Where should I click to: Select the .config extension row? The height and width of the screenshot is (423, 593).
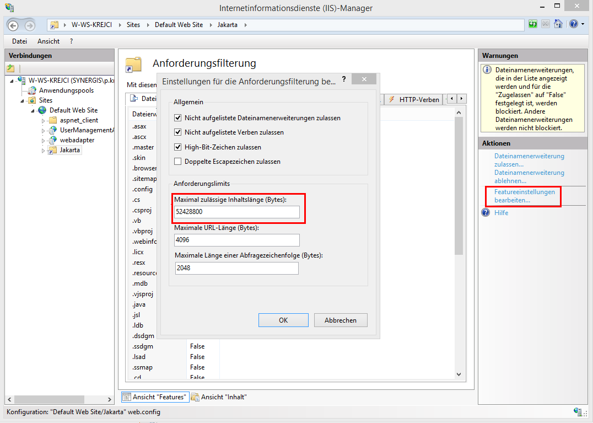point(143,189)
